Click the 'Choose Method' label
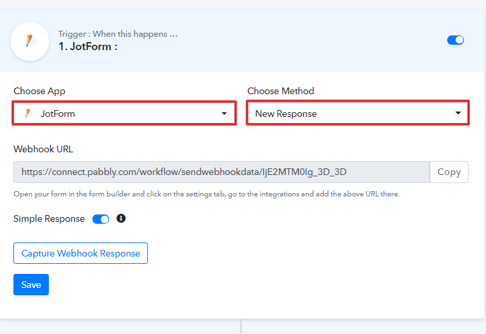486x334 pixels. click(x=280, y=91)
